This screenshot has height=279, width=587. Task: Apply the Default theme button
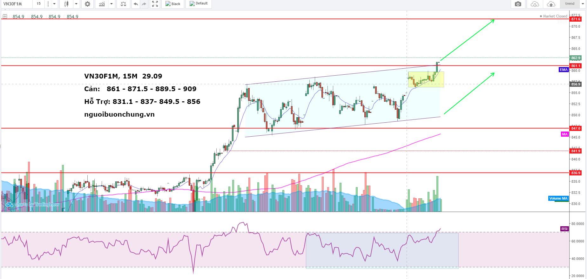click(199, 4)
